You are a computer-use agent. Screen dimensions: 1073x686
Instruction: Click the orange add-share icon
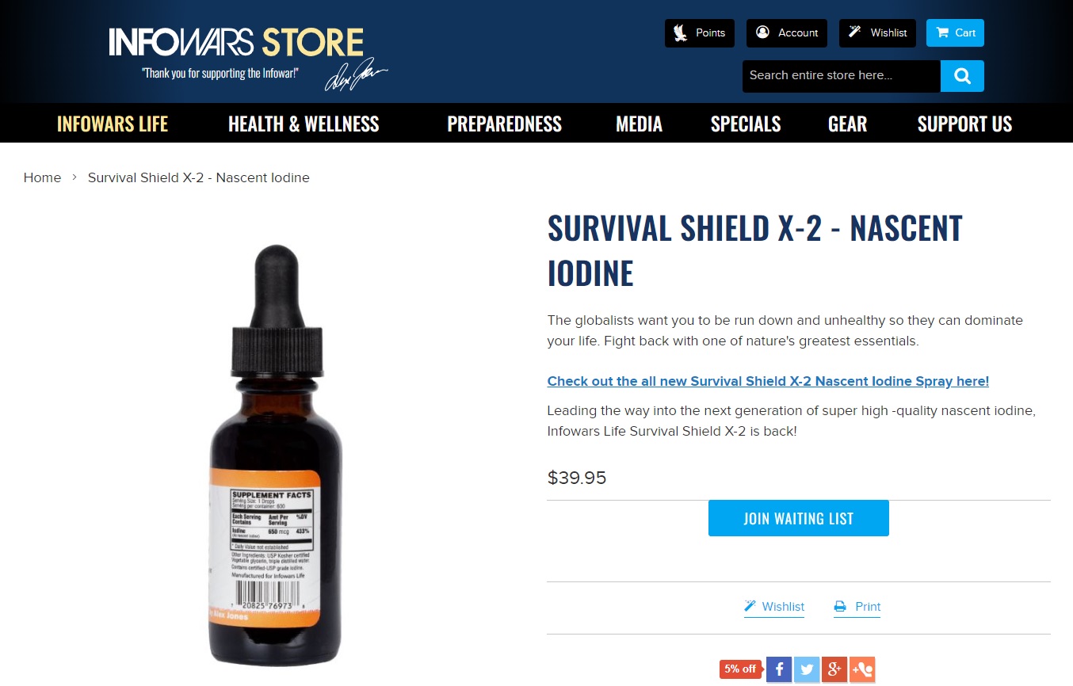click(x=862, y=669)
